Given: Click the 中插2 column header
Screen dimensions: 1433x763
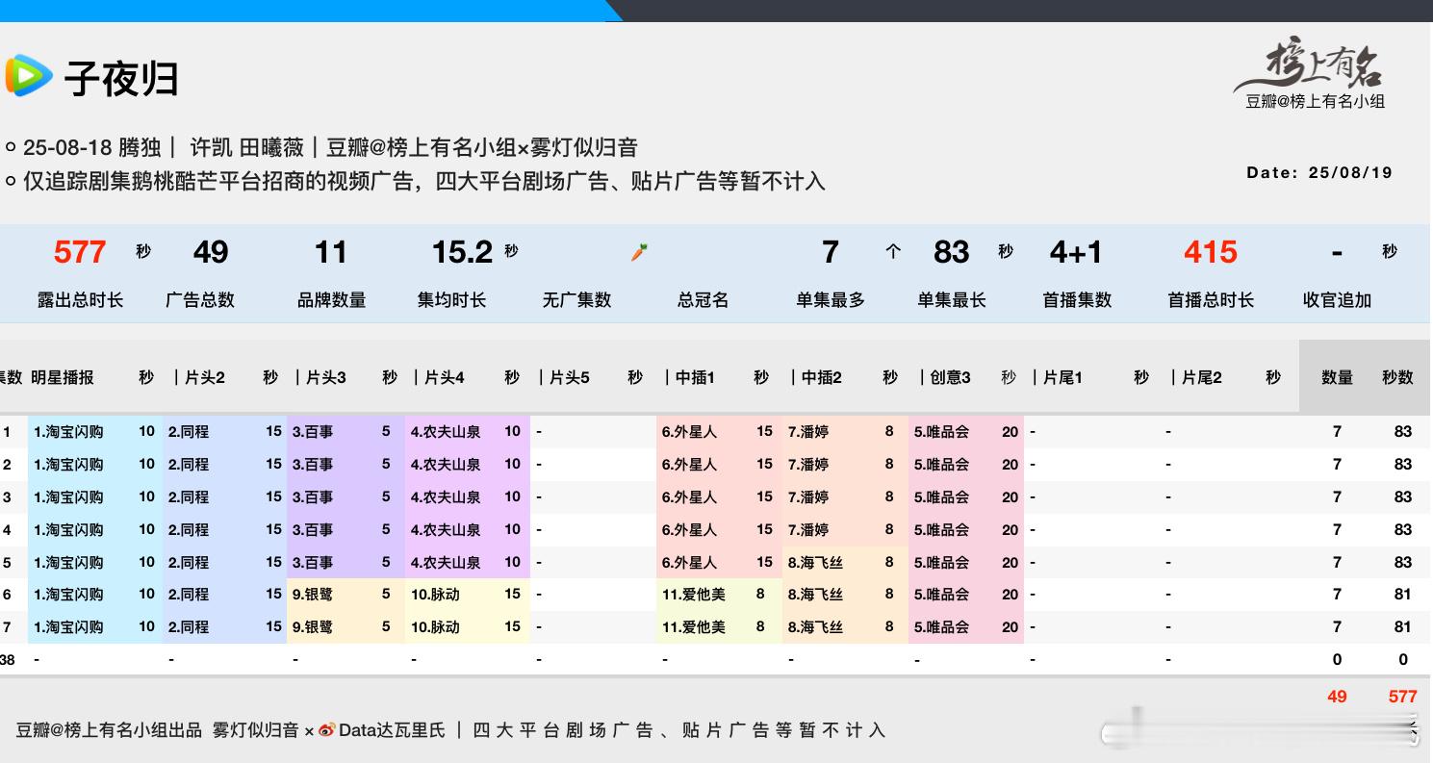Looking at the screenshot, I should (822, 377).
